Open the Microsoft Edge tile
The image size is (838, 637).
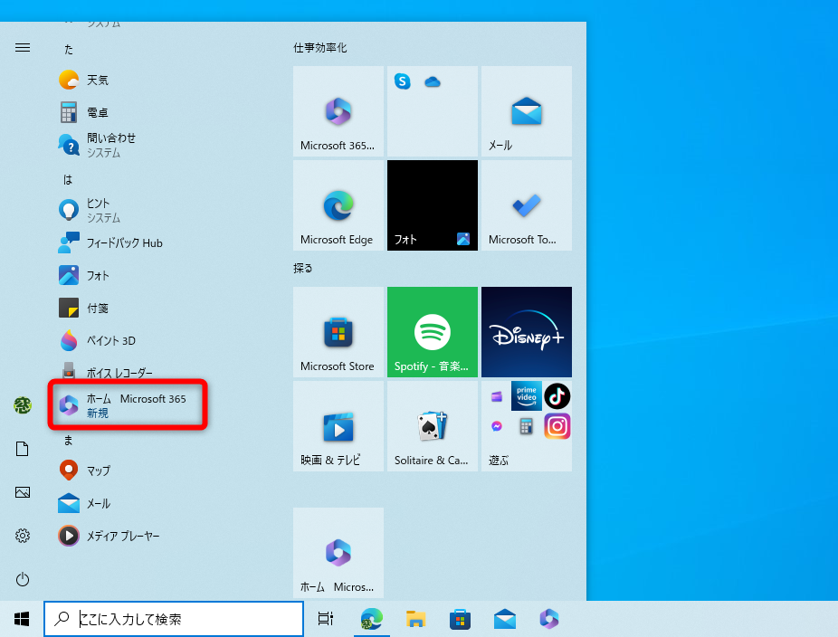338,205
